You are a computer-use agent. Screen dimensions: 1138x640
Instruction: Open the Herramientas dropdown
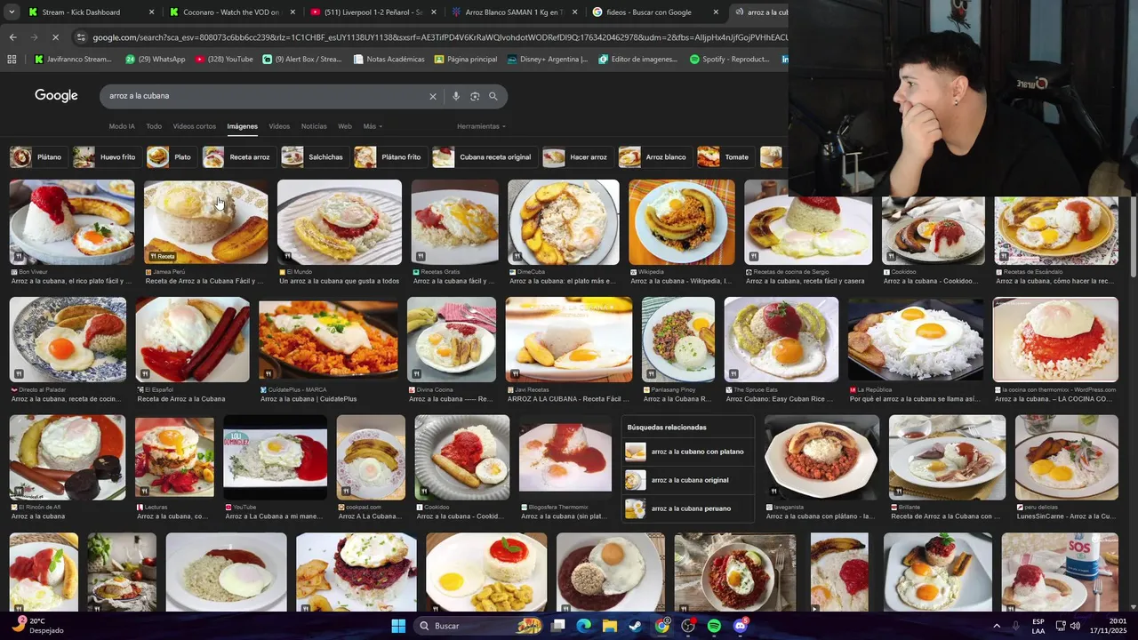click(481, 126)
